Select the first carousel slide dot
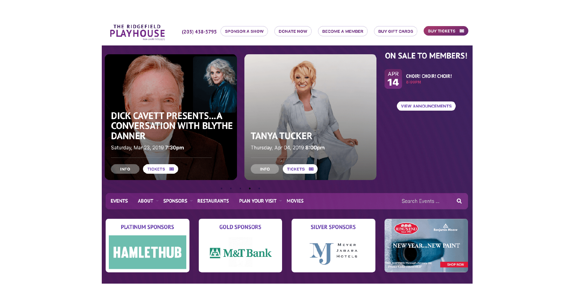 [x=222, y=188]
